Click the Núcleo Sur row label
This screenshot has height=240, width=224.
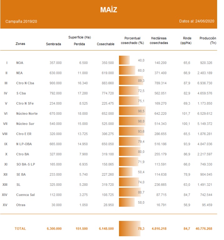(x=25, y=124)
